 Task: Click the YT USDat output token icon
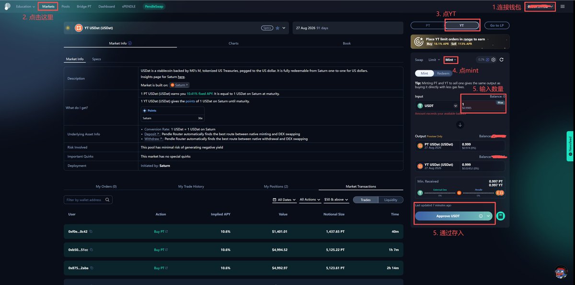pos(420,166)
